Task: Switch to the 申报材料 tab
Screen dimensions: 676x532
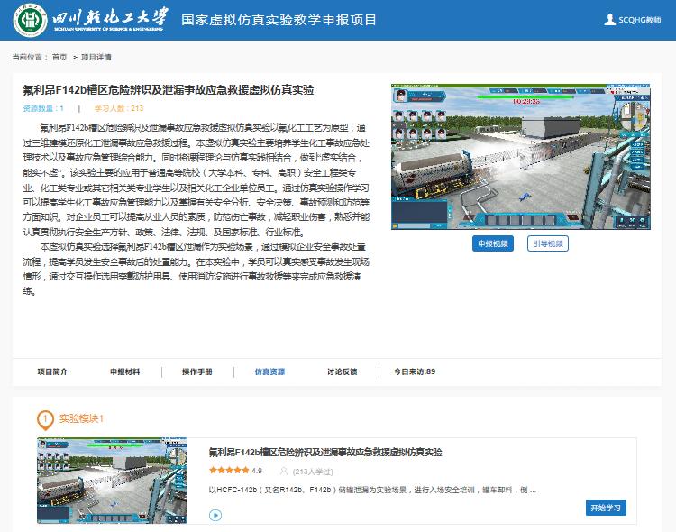Action: click(x=124, y=371)
